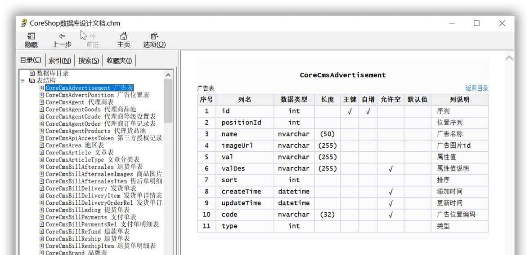Click the Home (主页) toolbar icon
The height and width of the screenshot is (255, 530).
(x=124, y=36)
